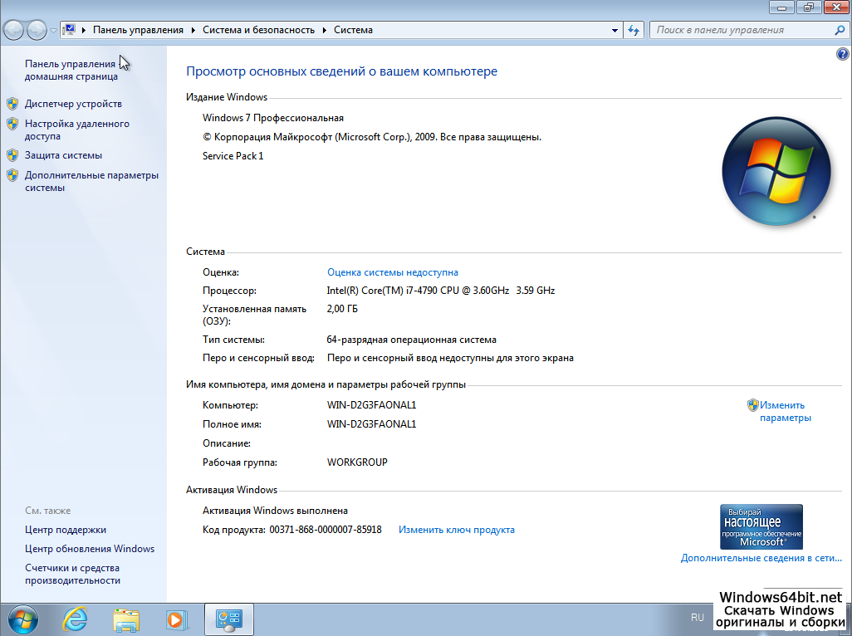
Task: Open Защита системы
Action: (63, 155)
